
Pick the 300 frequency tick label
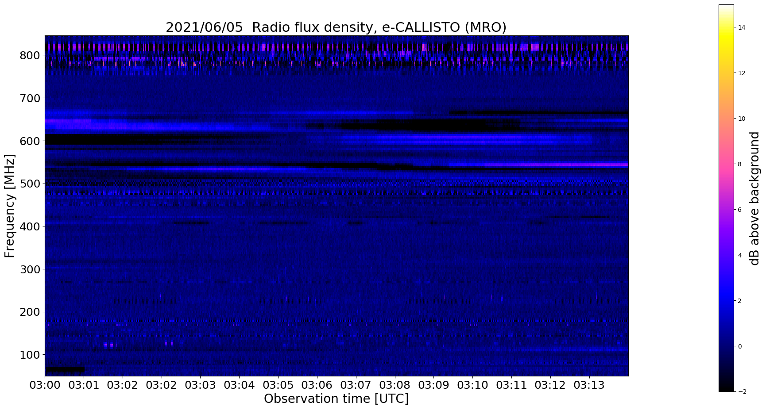point(30,269)
